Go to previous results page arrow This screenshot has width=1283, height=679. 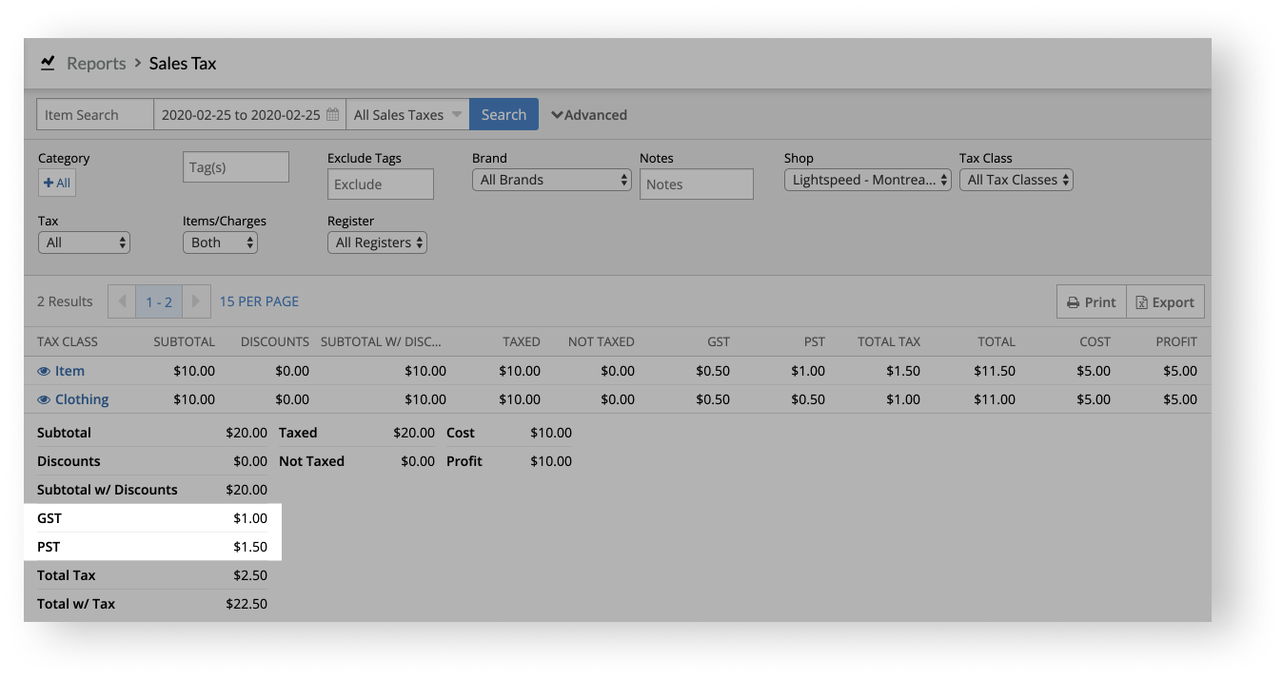pos(122,301)
